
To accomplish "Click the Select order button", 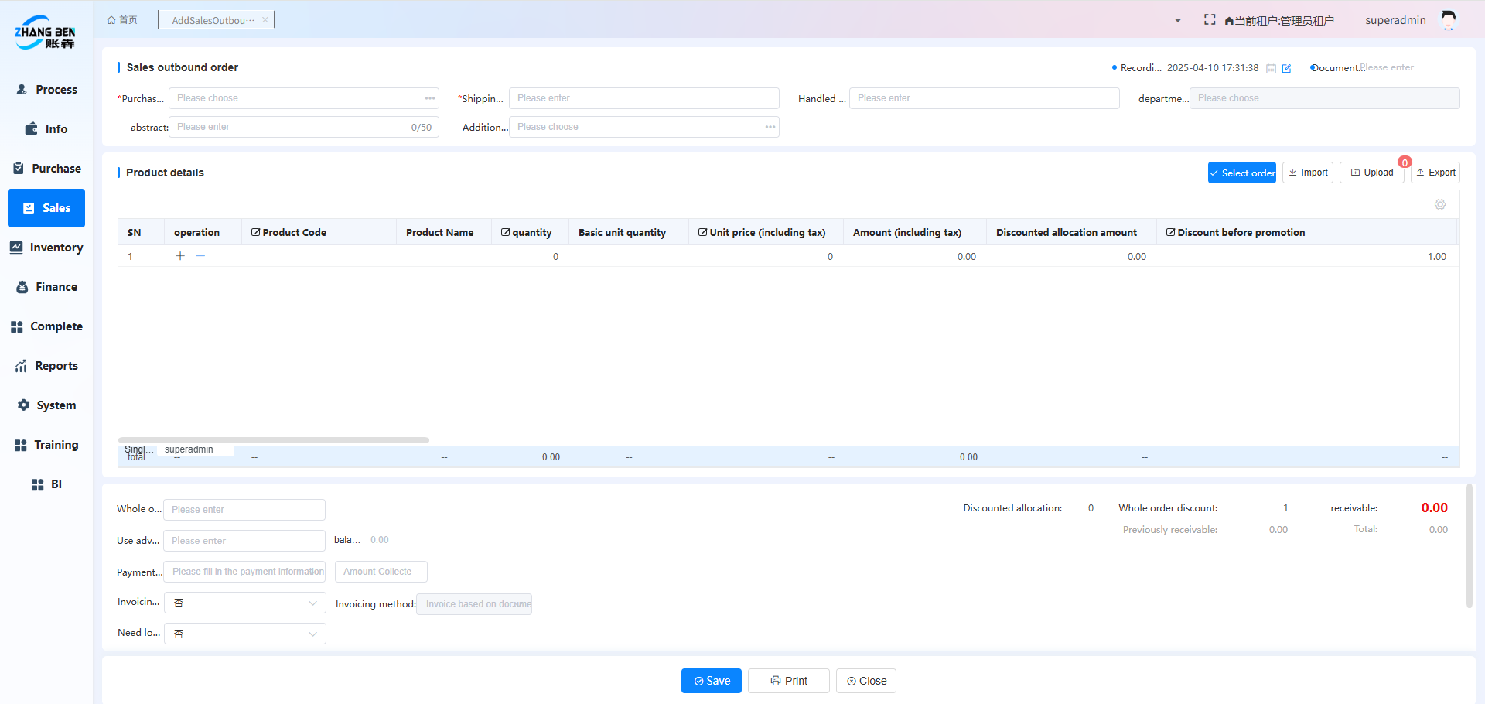I will pyautogui.click(x=1241, y=173).
